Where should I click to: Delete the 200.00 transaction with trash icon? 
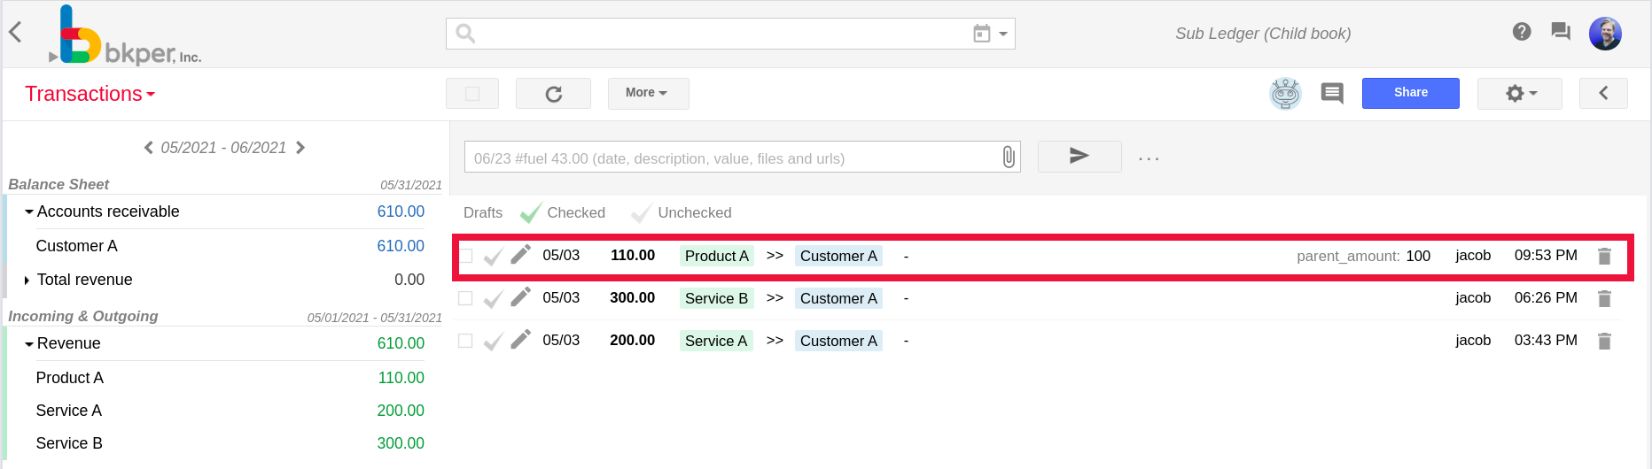(x=1604, y=342)
